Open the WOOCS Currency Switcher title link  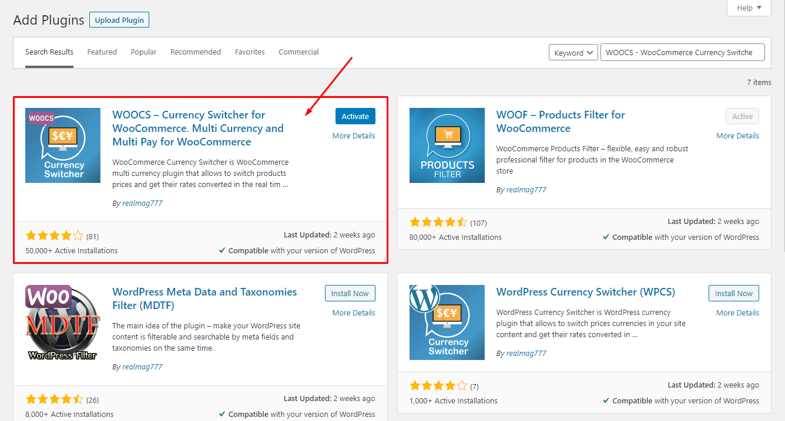(198, 128)
